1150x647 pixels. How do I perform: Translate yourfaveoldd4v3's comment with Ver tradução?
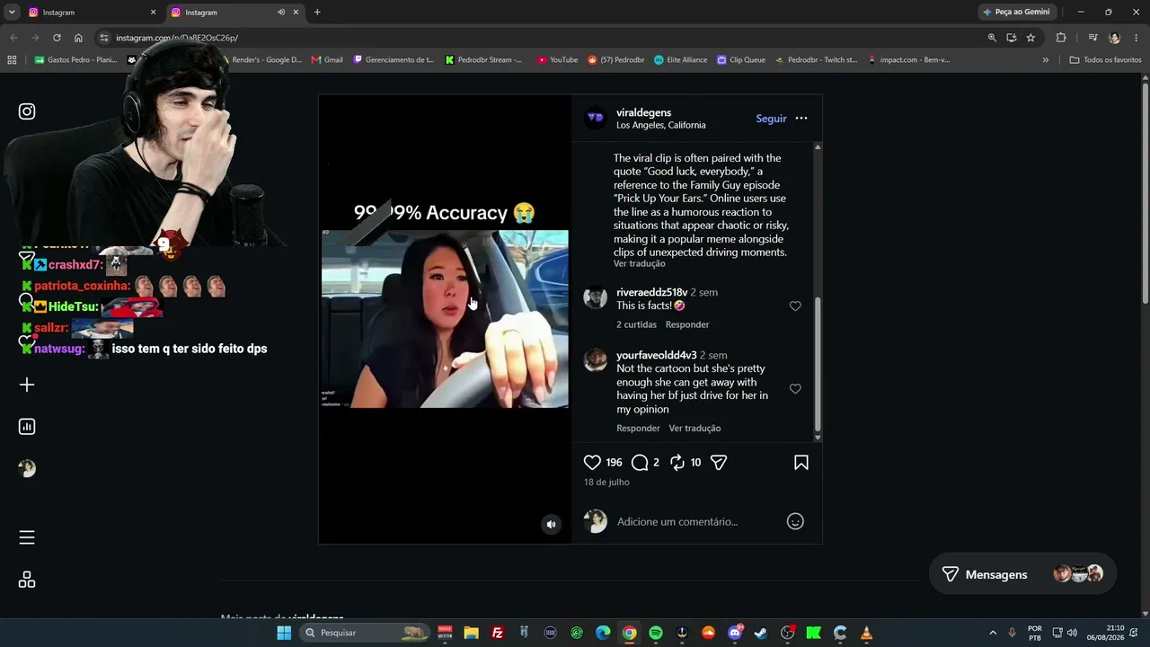pos(694,429)
